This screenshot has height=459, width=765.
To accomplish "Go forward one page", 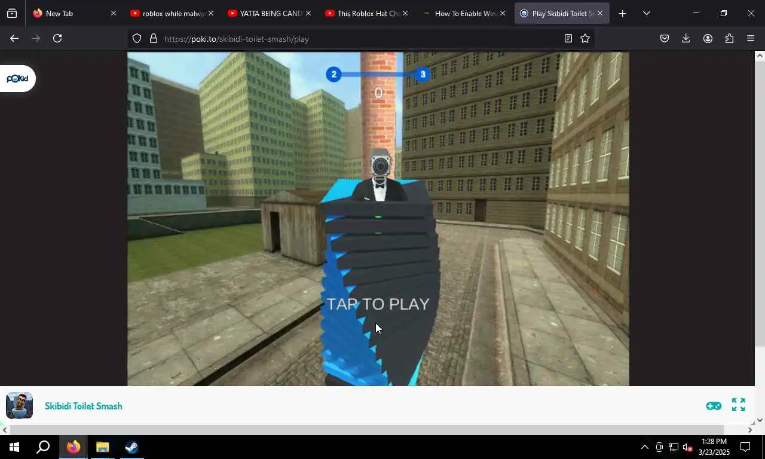I will pyautogui.click(x=36, y=38).
